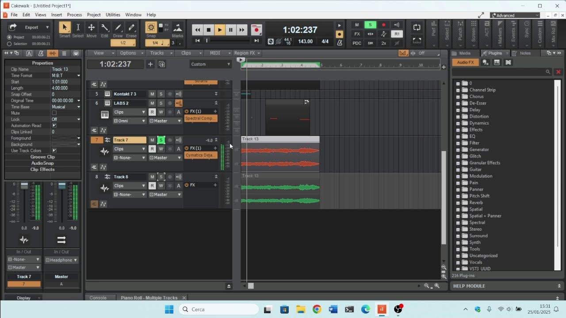Screen dimensions: 566x318
Task: Arm recording with the Record button
Action: (256, 30)
